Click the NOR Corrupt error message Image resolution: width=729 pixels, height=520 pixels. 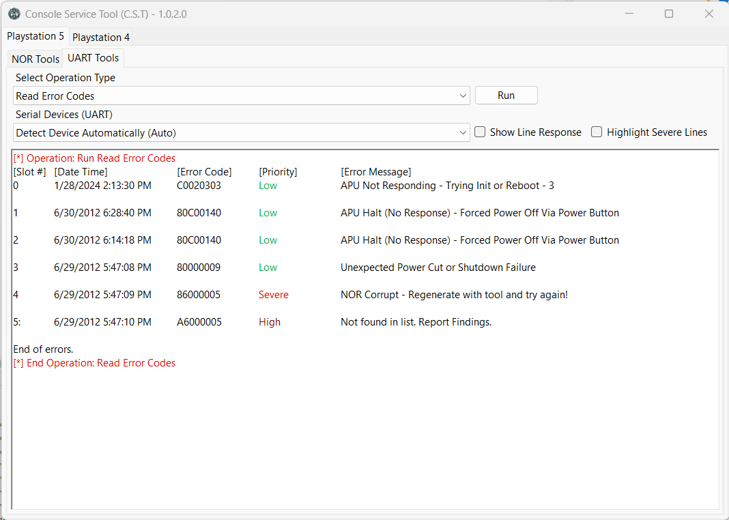tap(454, 295)
